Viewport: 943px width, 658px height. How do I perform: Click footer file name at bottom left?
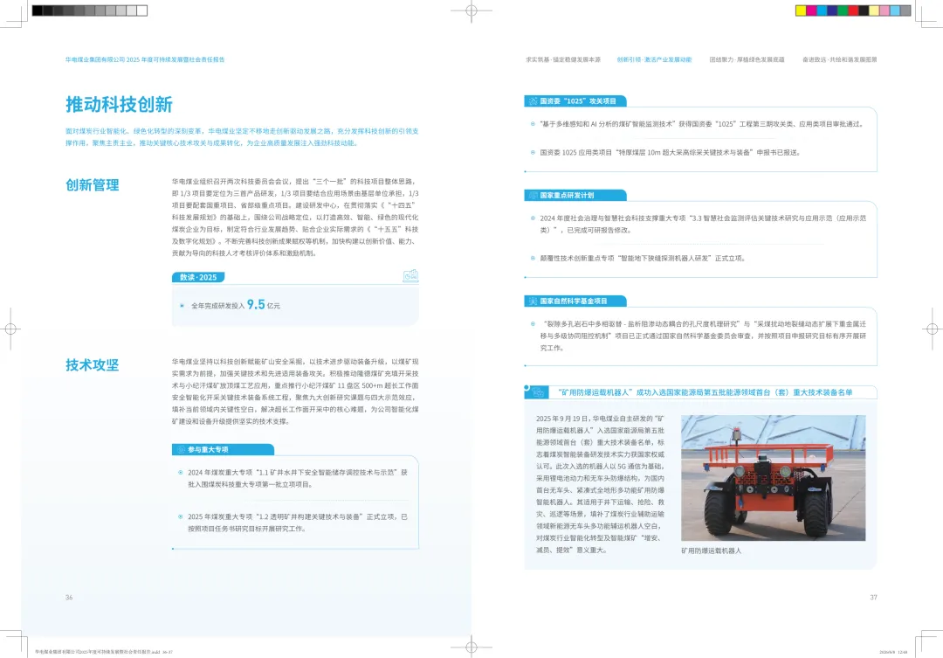103,652
